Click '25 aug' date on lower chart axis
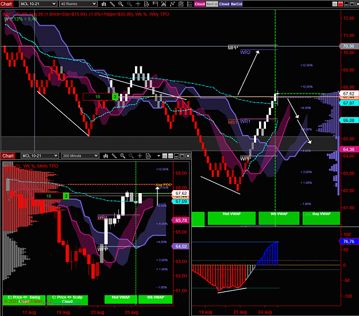 (x=132, y=313)
